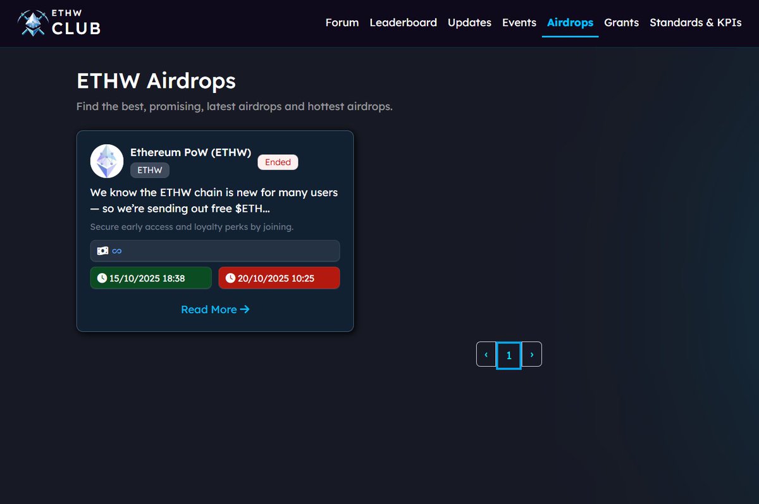Select the Grants navigation item
The width and height of the screenshot is (759, 504).
[621, 22]
